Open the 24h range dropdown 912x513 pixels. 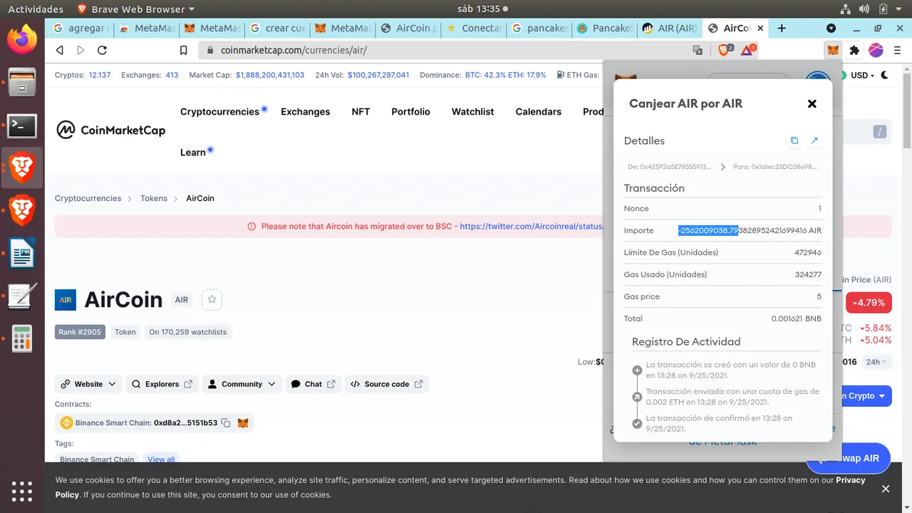(x=876, y=362)
